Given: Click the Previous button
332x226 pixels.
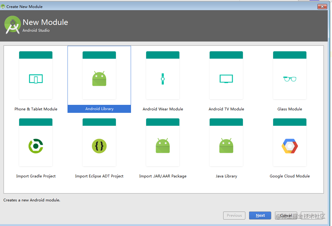Looking at the screenshot, I should pyautogui.click(x=234, y=216).
